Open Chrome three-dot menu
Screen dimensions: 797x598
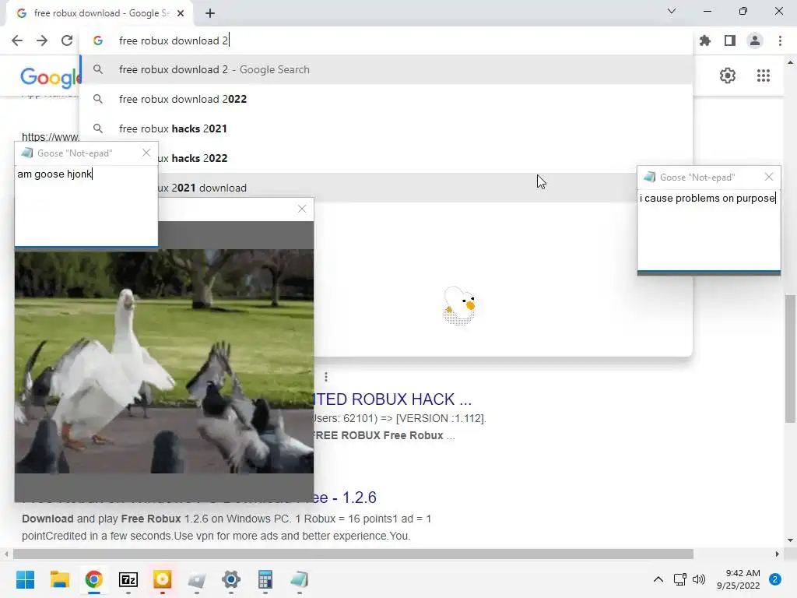coord(780,40)
